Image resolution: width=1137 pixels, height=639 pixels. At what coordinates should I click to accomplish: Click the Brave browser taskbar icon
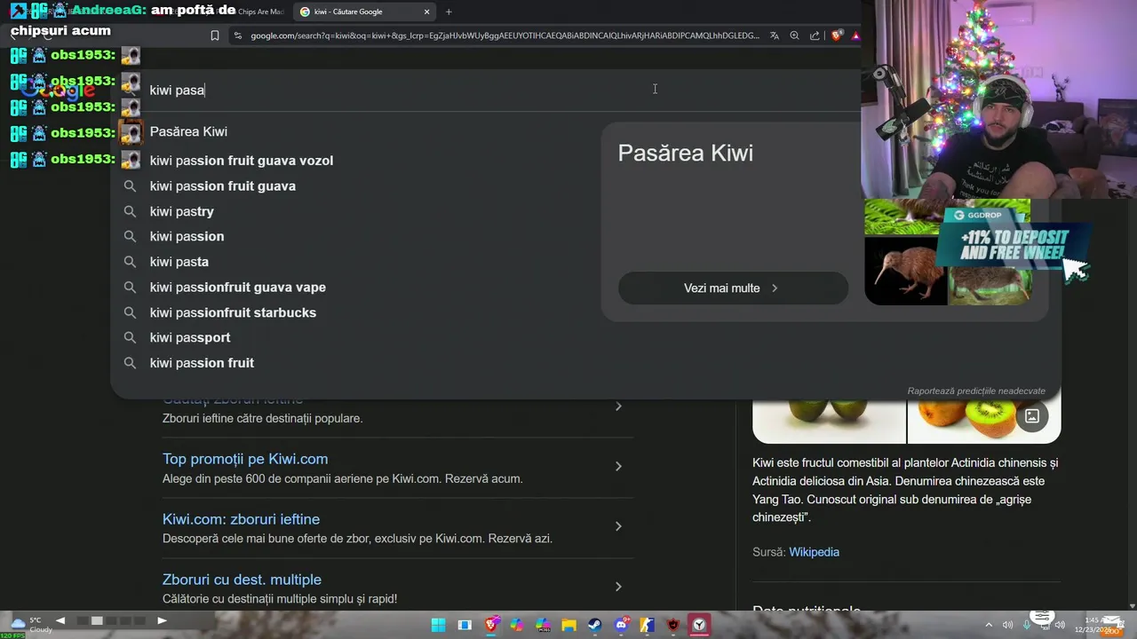click(491, 625)
